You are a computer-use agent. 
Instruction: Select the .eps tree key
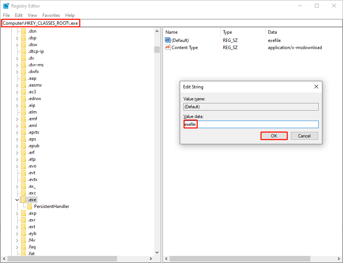(32, 139)
